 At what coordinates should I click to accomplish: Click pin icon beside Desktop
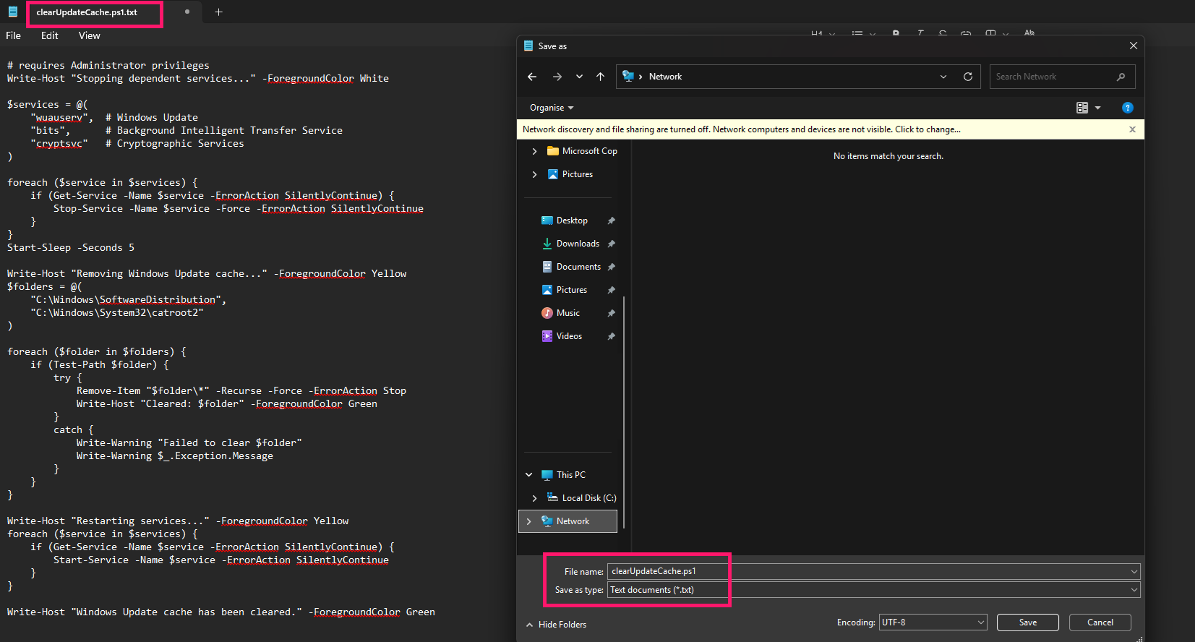click(611, 221)
